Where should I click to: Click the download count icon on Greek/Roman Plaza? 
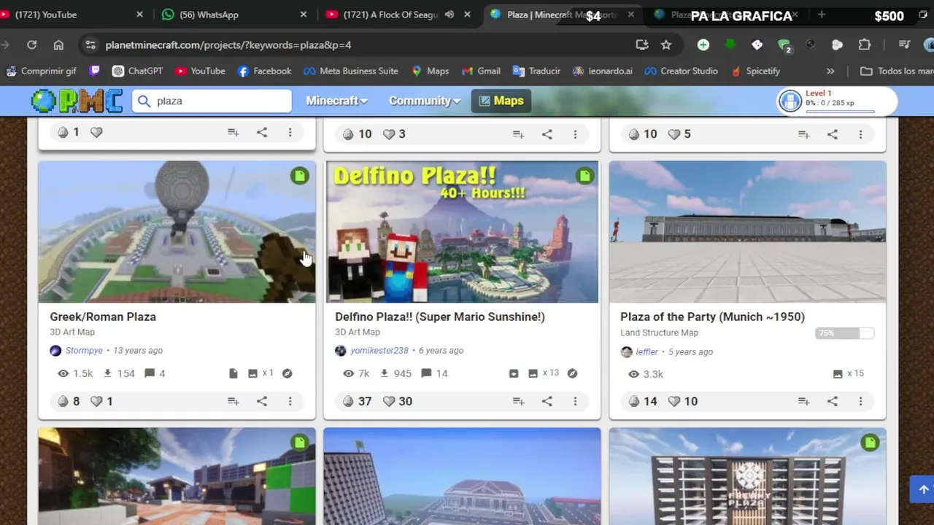tap(107, 373)
